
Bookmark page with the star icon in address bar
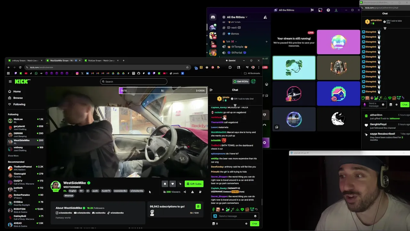[187, 67]
